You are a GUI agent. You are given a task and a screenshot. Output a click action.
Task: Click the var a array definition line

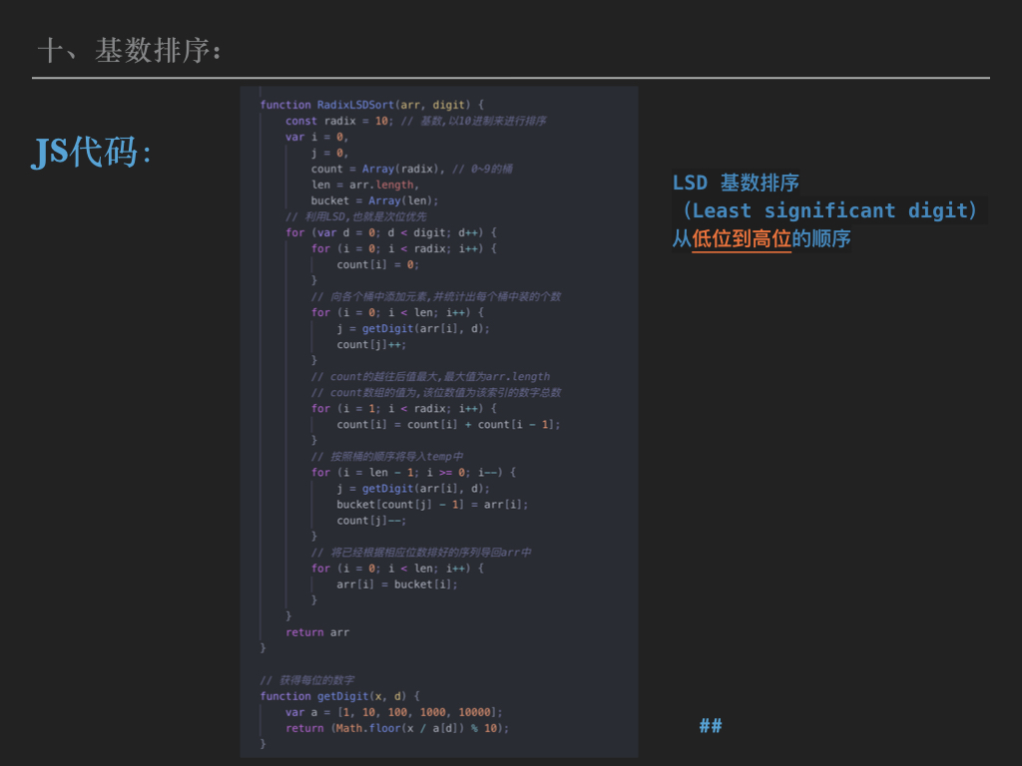[393, 711]
